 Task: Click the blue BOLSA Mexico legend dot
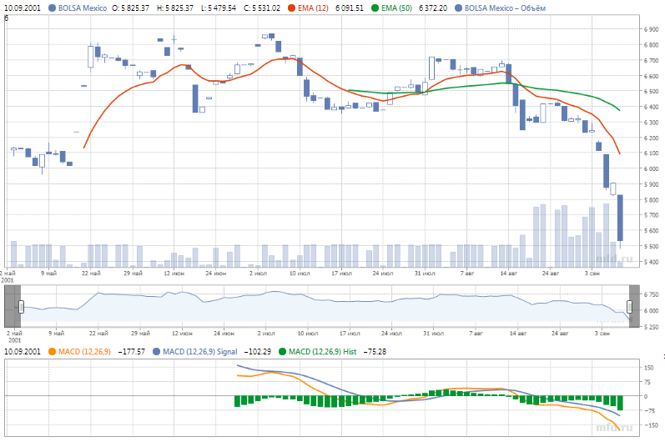[x=53, y=8]
